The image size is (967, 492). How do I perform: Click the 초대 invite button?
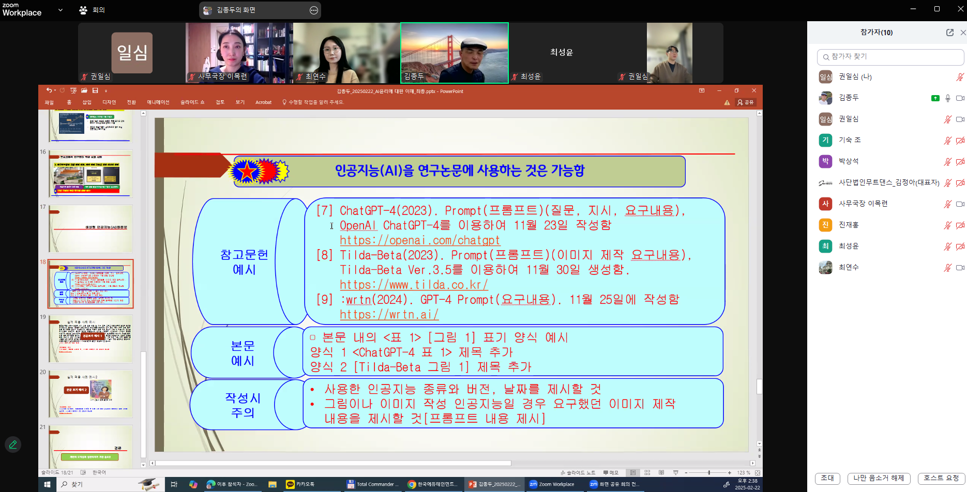(827, 478)
